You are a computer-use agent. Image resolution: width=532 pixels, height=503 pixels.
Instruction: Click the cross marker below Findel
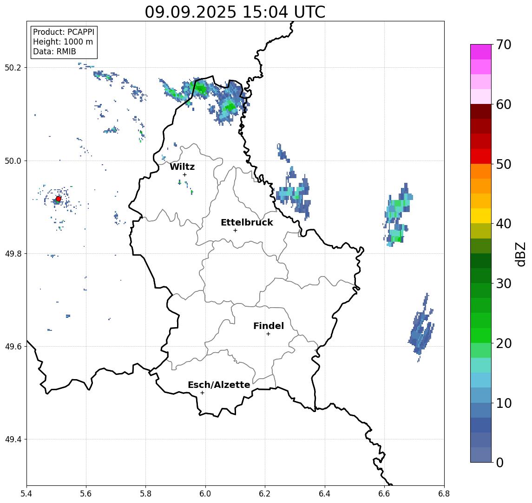coord(268,334)
